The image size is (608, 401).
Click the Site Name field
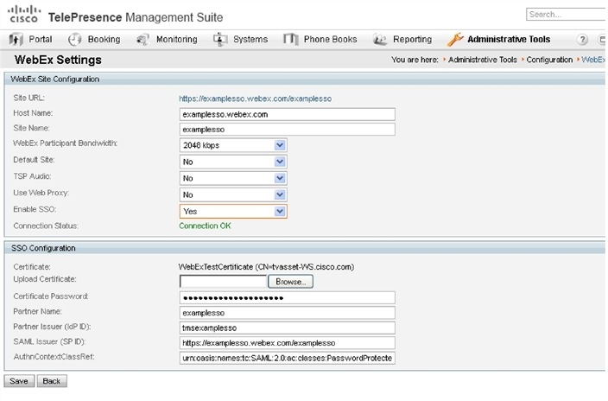pos(288,130)
